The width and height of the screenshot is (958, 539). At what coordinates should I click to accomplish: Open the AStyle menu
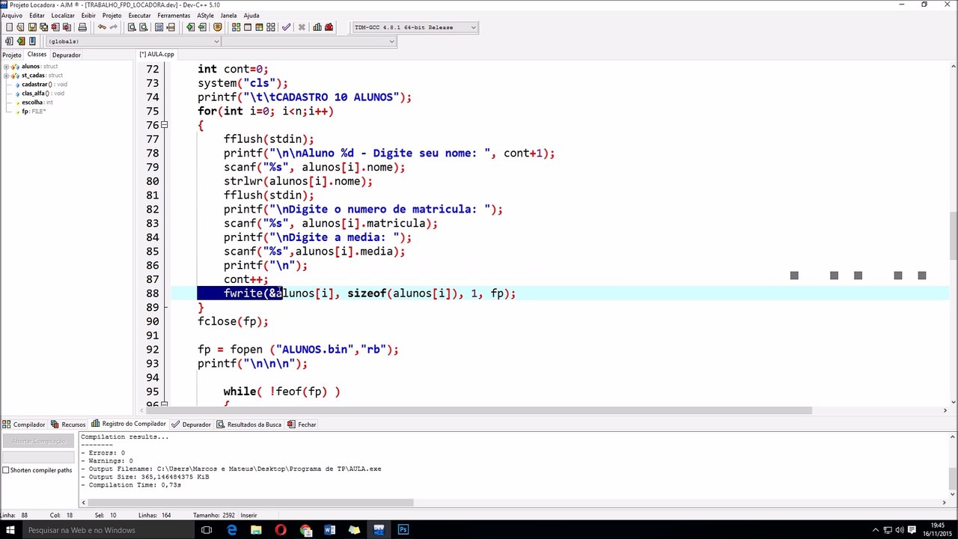click(205, 15)
